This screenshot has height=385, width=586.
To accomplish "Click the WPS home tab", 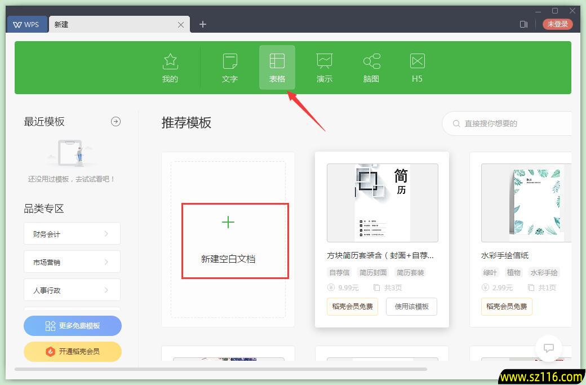I will tap(27, 24).
